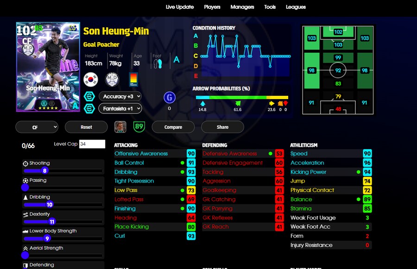
Task: Click the hexagon icon beside Fantasista +1
Action: point(89,109)
